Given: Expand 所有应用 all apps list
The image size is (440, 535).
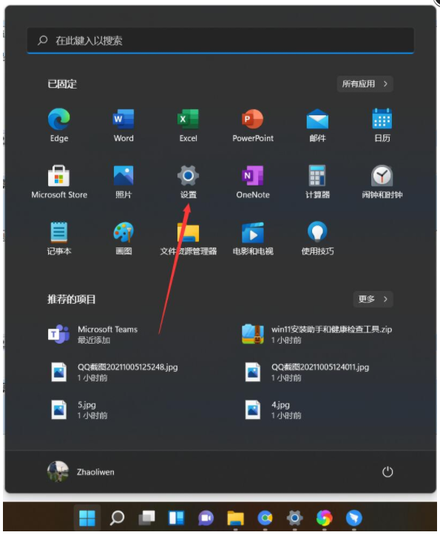Looking at the screenshot, I should [x=365, y=84].
